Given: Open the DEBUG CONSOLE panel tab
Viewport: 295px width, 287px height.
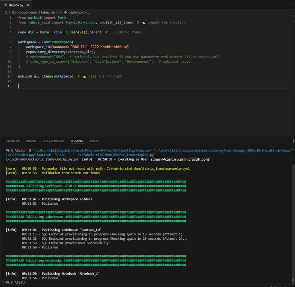Looking at the screenshot, I should [53, 141].
